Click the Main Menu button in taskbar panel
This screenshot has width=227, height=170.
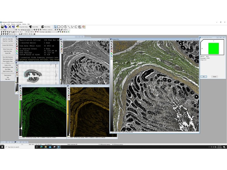pos(8,79)
